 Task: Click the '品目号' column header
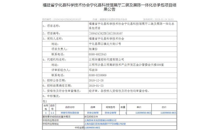coord(52,107)
